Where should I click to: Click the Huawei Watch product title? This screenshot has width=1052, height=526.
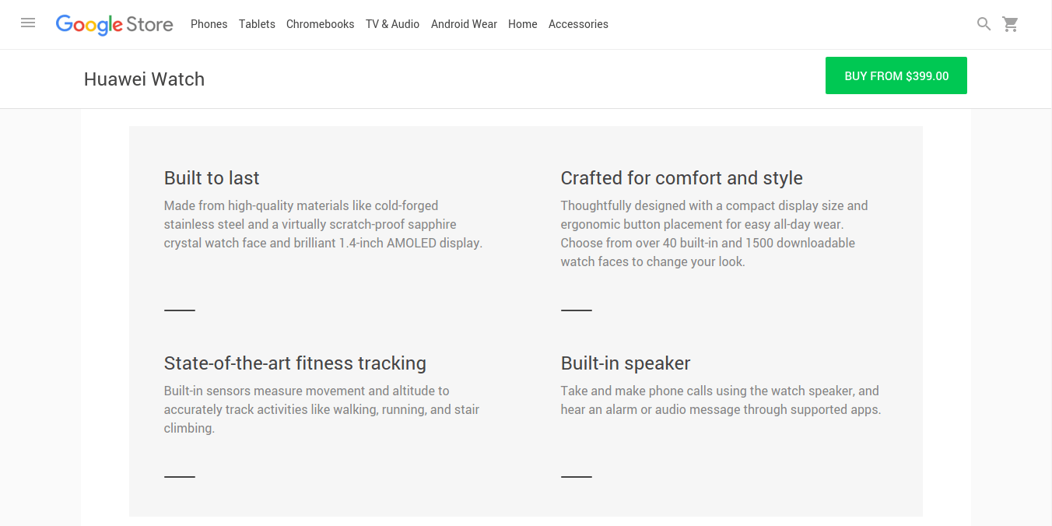144,79
